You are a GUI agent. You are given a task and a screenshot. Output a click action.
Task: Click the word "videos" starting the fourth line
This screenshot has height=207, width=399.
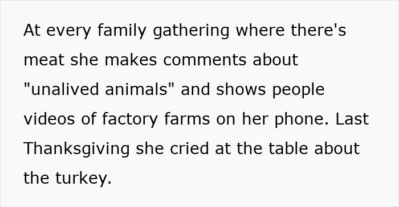click(x=50, y=119)
